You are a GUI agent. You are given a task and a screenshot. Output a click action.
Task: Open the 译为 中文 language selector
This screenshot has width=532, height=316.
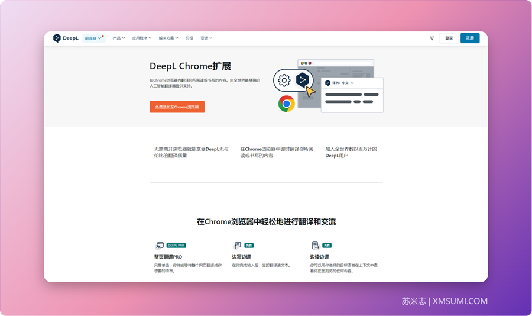pos(348,83)
